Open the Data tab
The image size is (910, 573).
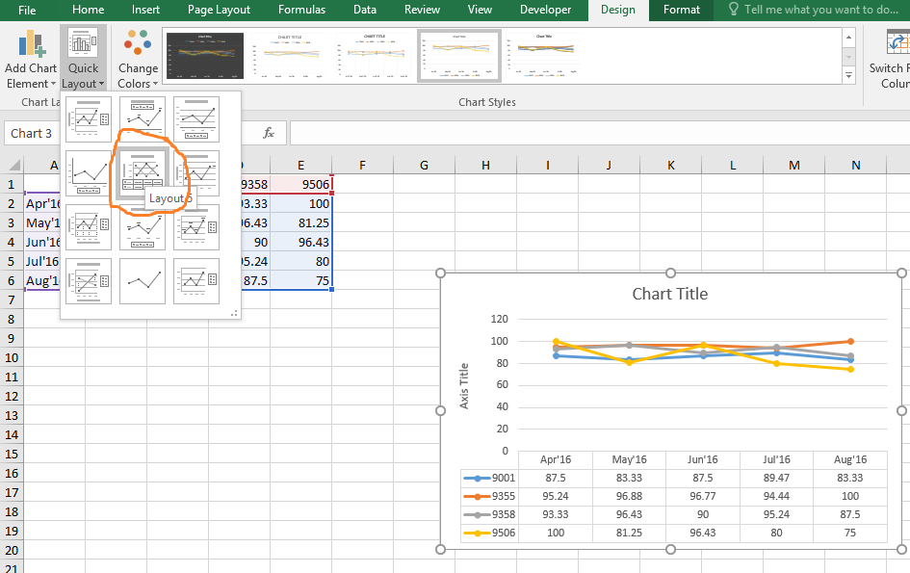point(364,10)
